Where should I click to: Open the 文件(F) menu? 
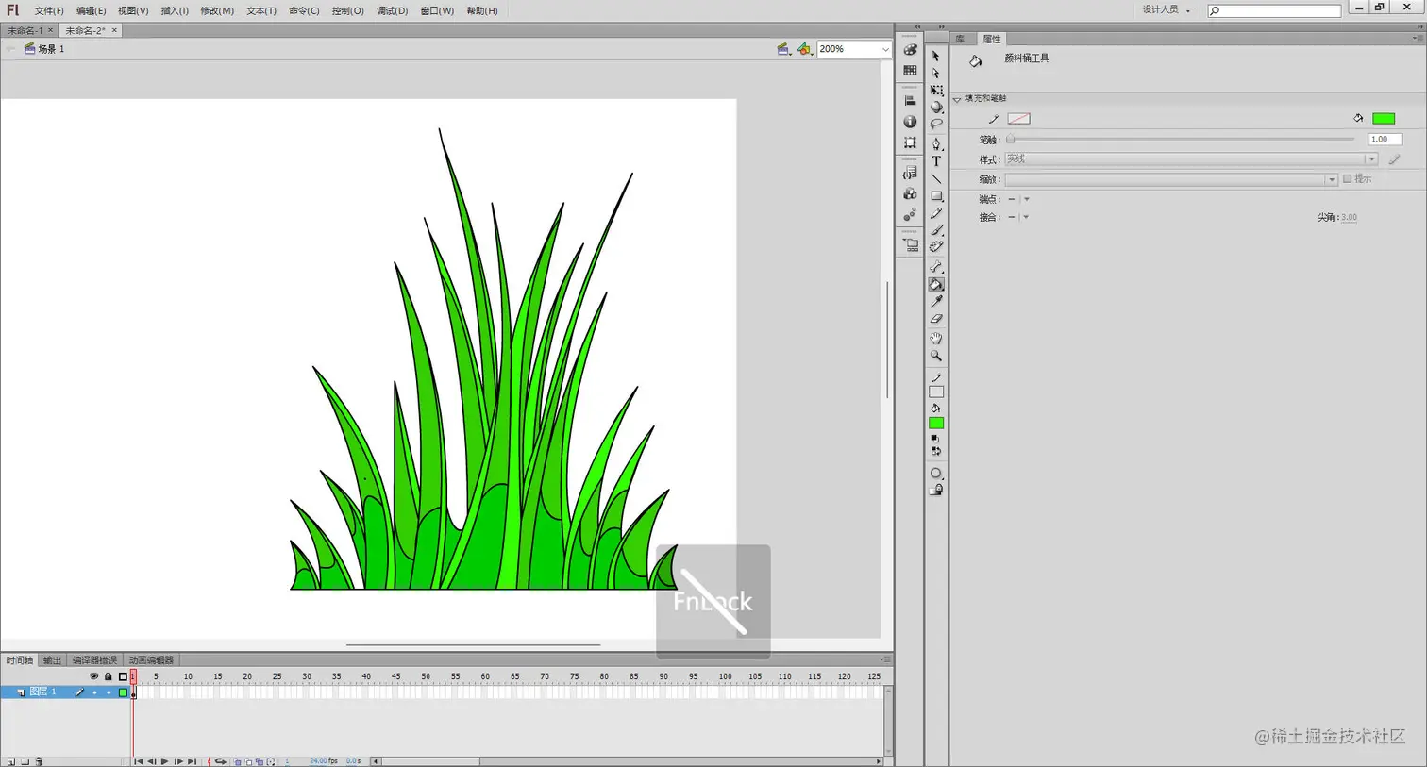[x=49, y=10]
